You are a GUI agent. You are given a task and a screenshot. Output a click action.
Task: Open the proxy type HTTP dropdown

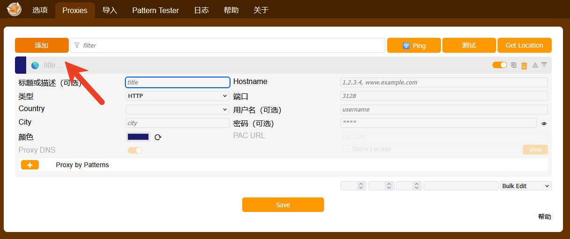coord(177,96)
